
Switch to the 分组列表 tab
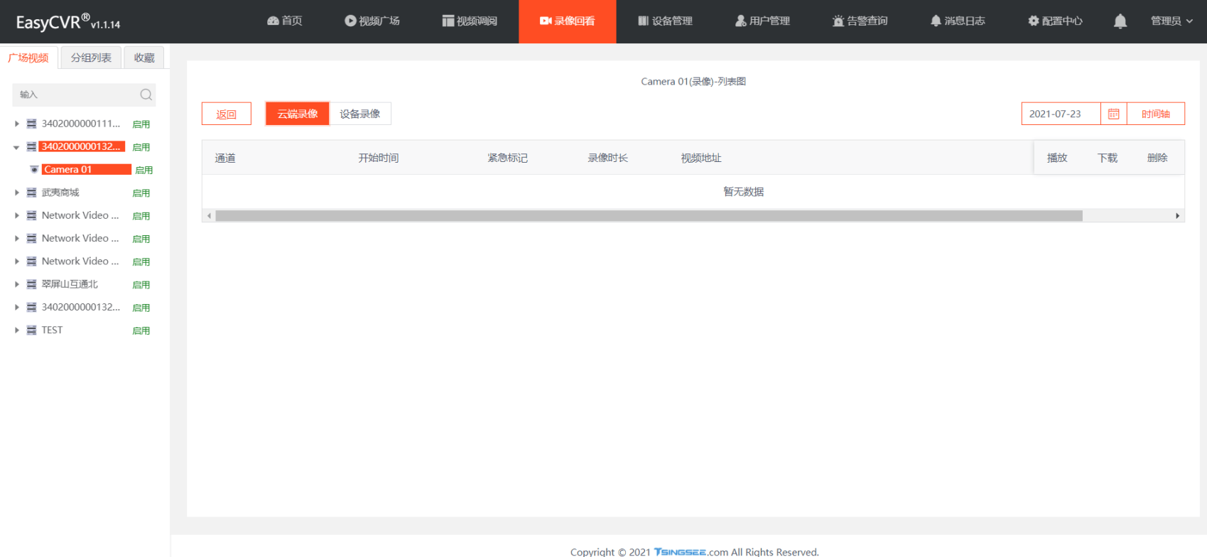(x=91, y=58)
